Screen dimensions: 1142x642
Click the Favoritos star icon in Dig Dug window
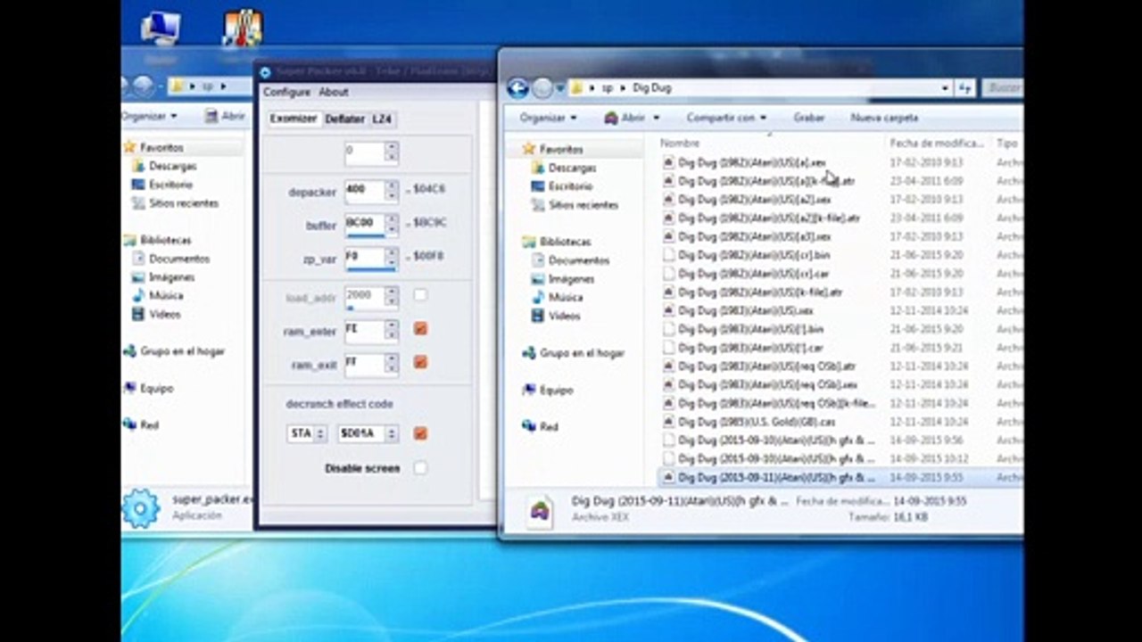[x=528, y=149]
